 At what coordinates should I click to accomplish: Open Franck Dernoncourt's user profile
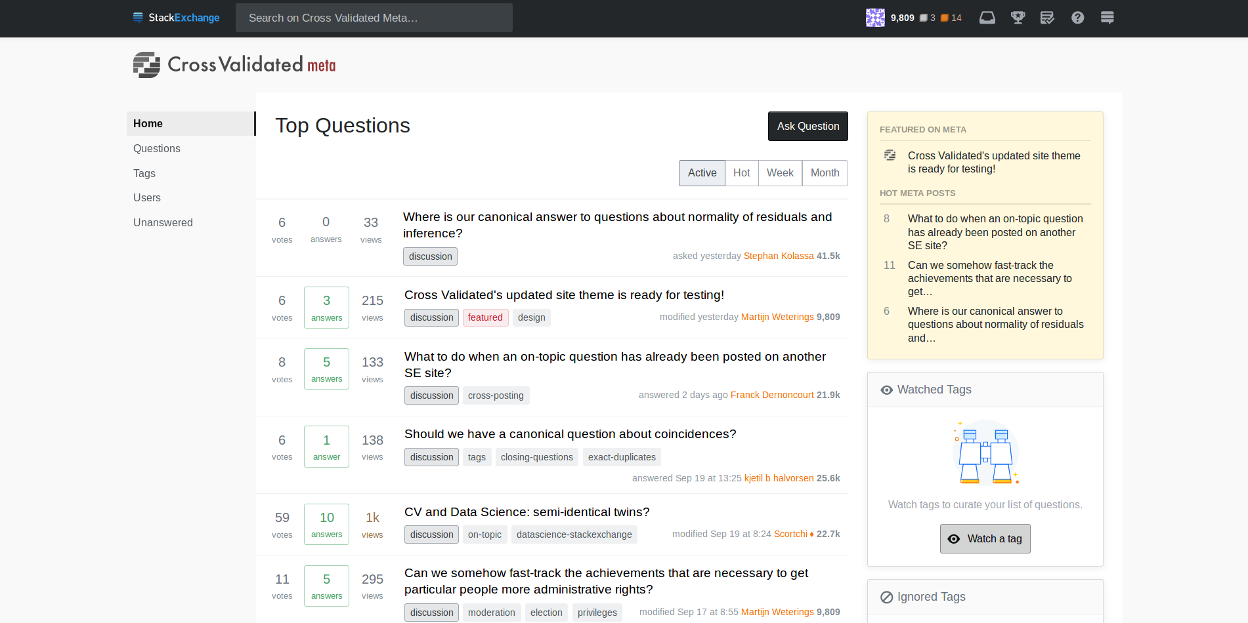coord(772,395)
